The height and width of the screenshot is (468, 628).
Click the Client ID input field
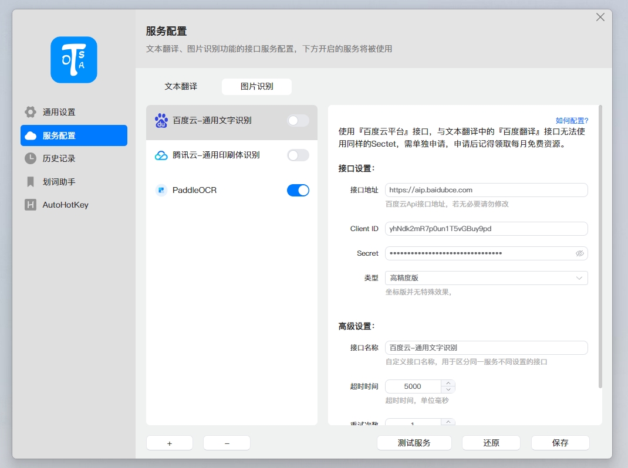pos(486,229)
